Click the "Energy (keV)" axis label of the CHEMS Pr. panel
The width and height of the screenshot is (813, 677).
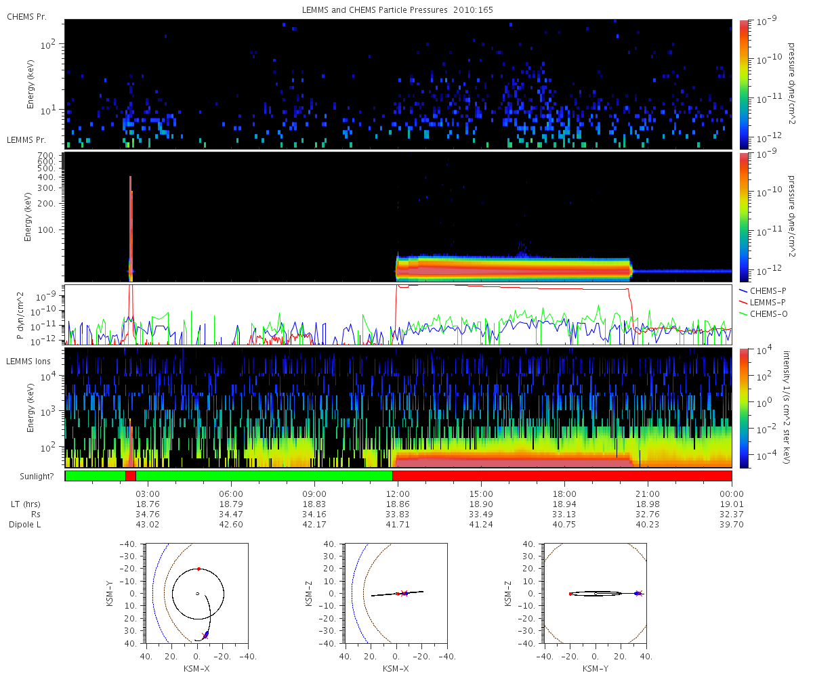tap(30, 84)
